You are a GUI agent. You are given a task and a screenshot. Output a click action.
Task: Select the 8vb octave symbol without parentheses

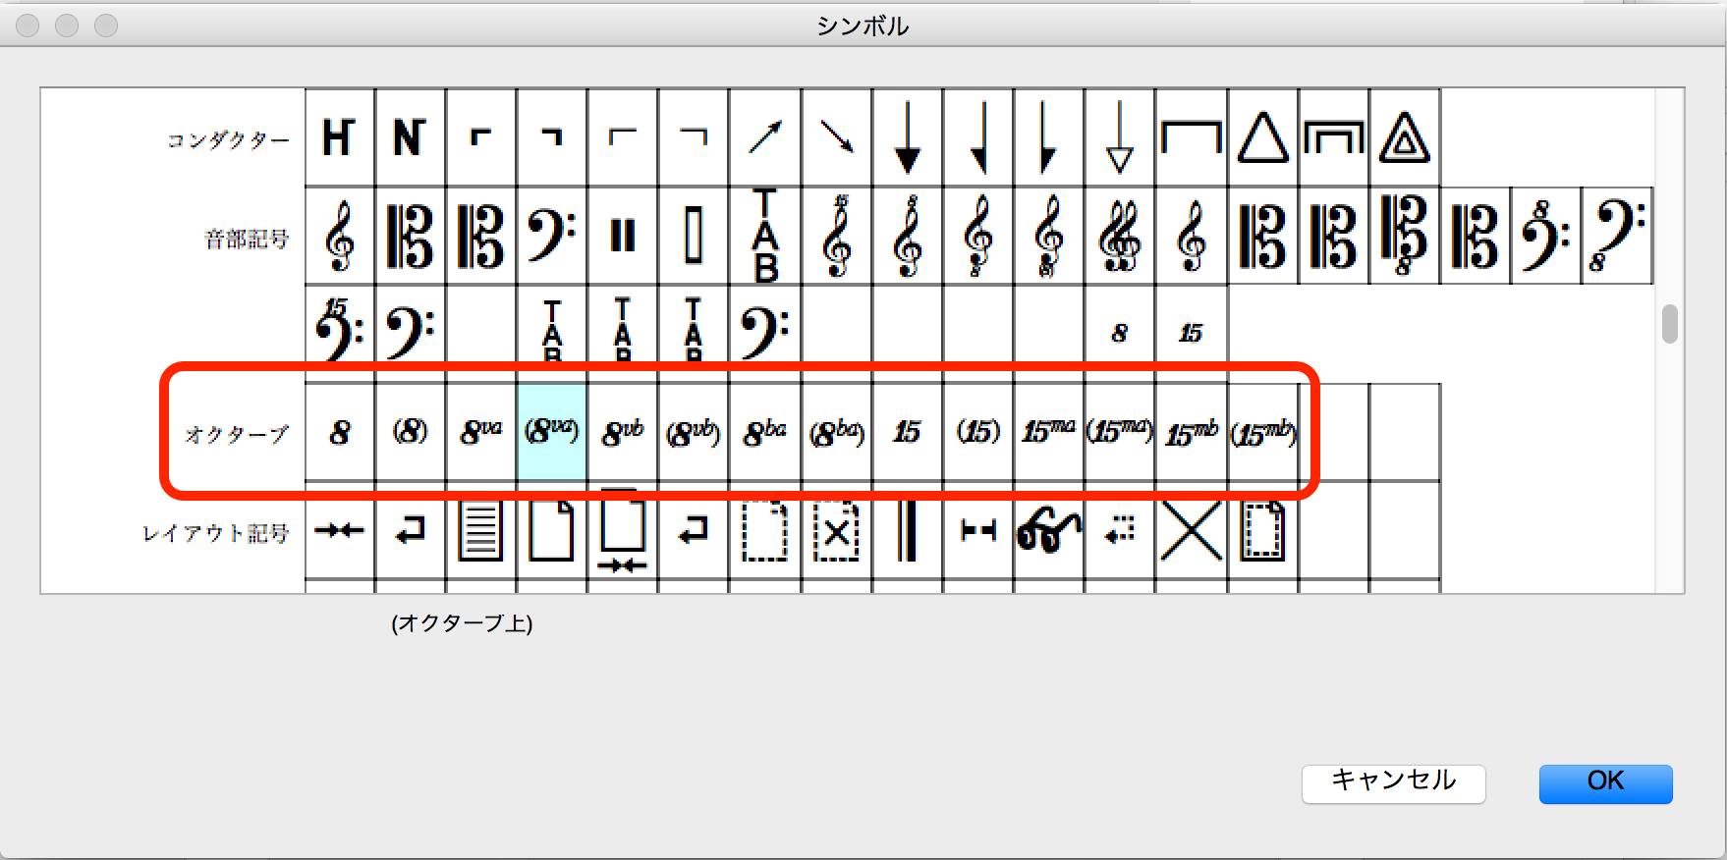623,432
